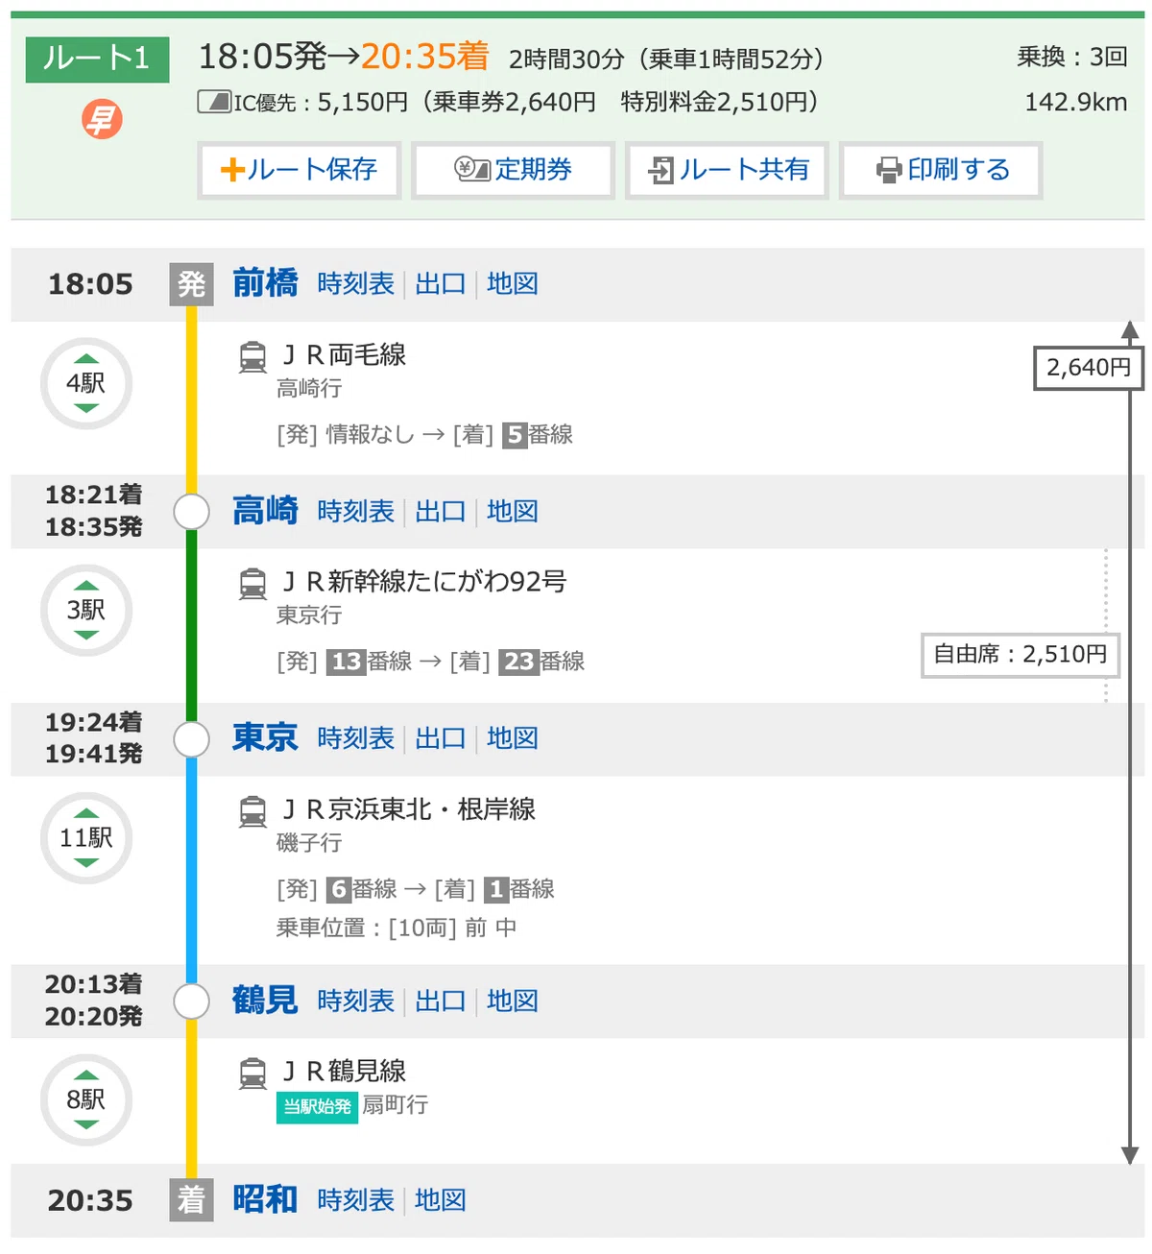Click the 自由席：2,510円 fare box
This screenshot has width=1152, height=1254.
[1020, 655]
